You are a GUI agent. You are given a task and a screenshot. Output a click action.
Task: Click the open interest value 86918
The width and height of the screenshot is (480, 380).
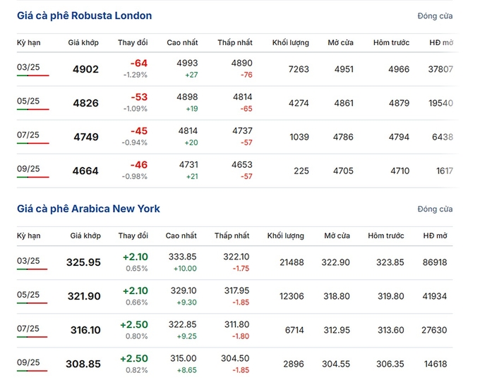click(x=435, y=262)
